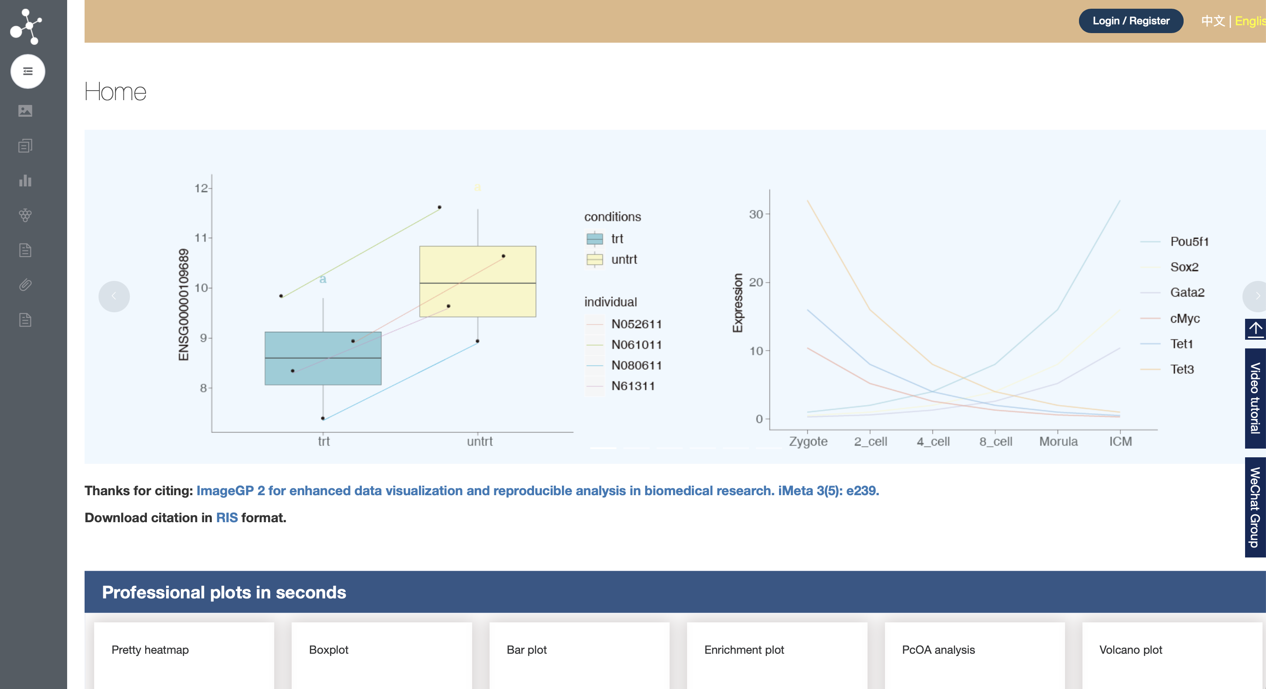Open the bottom document sidebar icon
1266x689 pixels.
pyautogui.click(x=26, y=320)
